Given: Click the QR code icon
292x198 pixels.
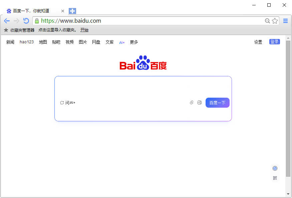Looking at the screenshot, I should coord(275,178).
